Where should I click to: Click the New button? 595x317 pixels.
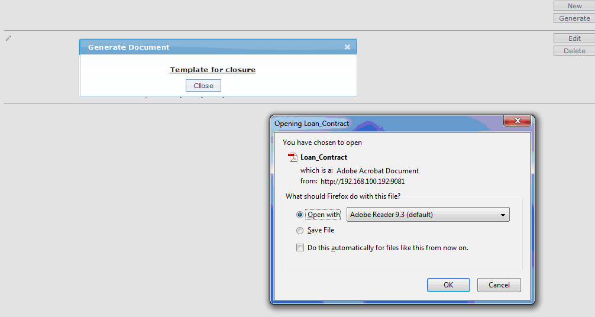coord(574,6)
